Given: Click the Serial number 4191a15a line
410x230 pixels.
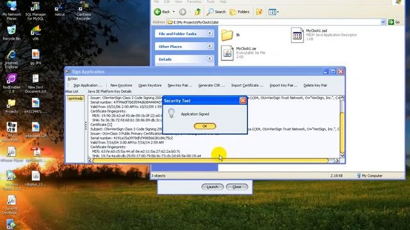Looking at the screenshot, I should (x=131, y=138).
